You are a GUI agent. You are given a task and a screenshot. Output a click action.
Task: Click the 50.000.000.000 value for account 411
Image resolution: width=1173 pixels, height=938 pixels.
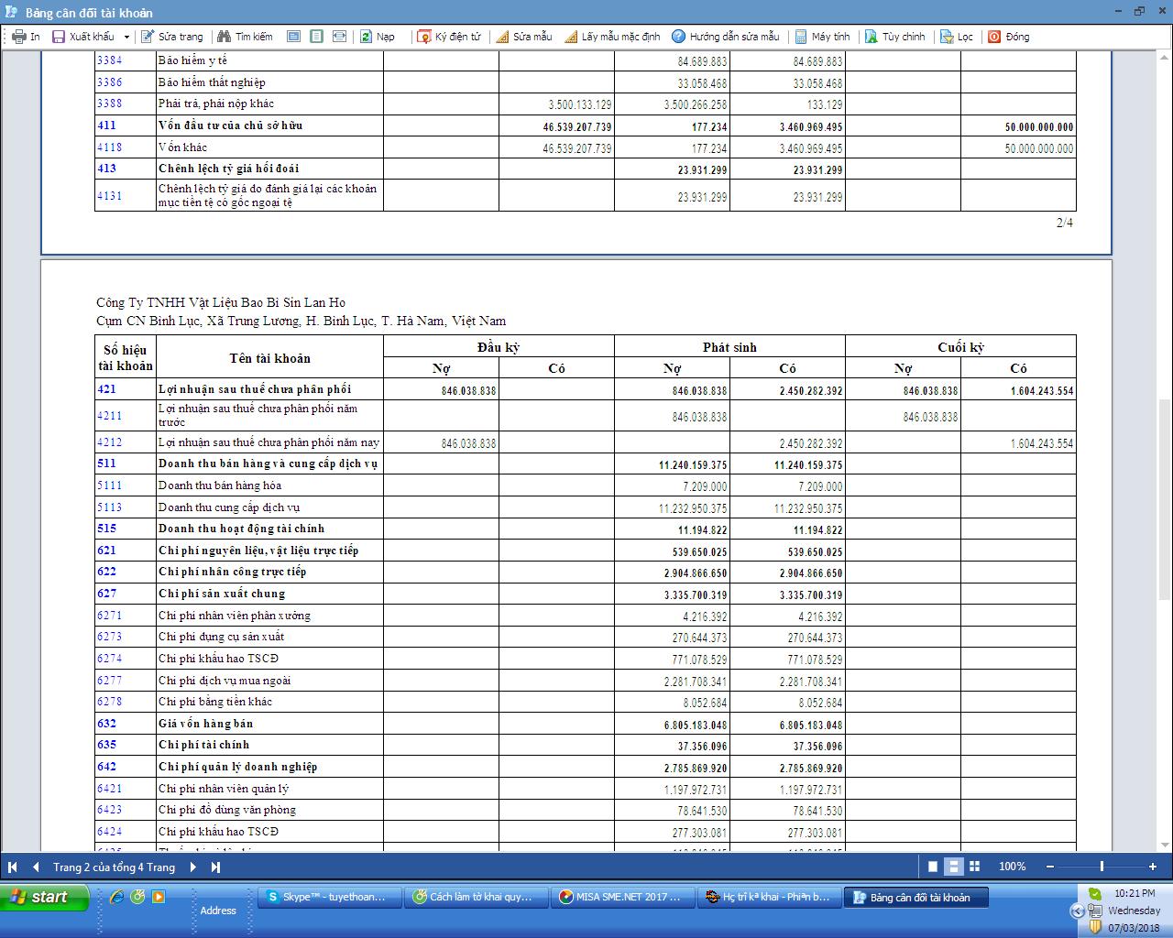(1039, 127)
